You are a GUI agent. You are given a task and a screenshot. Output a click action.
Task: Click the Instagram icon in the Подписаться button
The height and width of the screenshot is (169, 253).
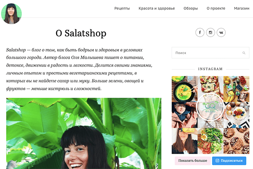[217, 160]
